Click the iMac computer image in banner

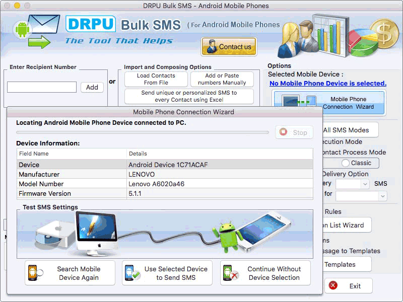click(96, 234)
